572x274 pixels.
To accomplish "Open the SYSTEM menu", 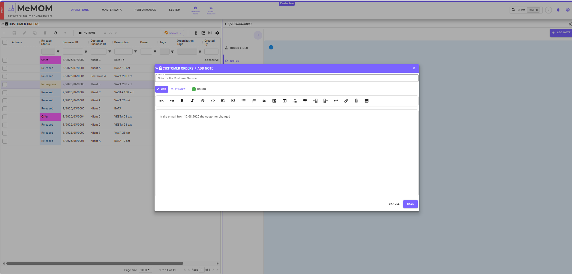I will pyautogui.click(x=175, y=10).
